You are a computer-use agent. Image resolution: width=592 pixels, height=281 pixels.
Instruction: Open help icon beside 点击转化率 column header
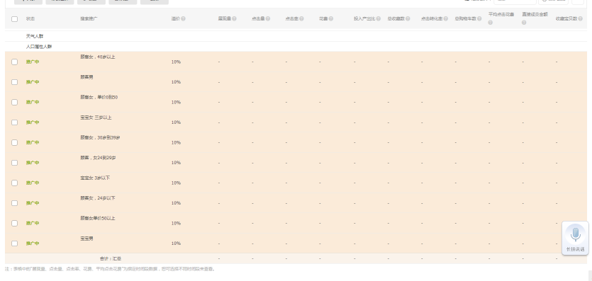click(445, 19)
